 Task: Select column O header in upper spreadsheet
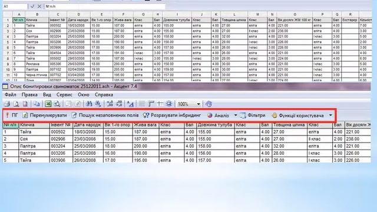(x=295, y=14)
